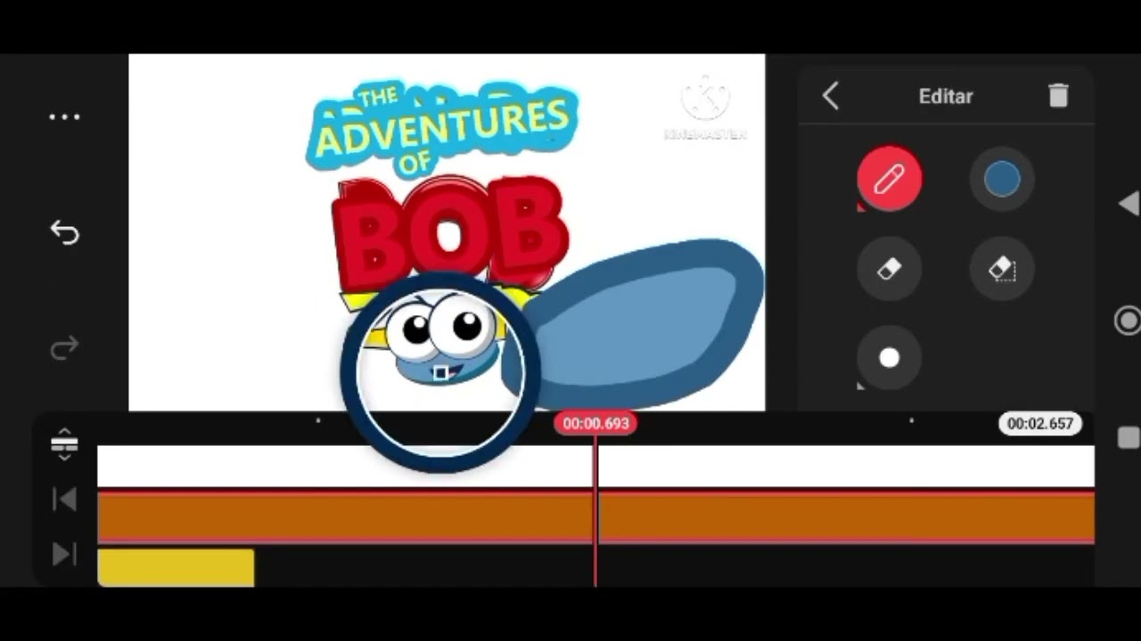Select the red pencil drawing tool
Image resolution: width=1141 pixels, height=641 pixels.
tap(890, 180)
